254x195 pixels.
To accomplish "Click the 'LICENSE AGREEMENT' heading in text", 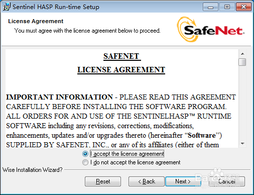I will [121, 70].
